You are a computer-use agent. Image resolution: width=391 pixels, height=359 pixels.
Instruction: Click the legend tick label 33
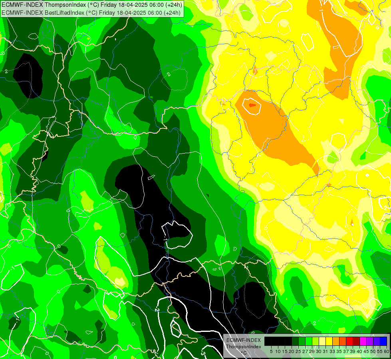[x=332, y=351]
